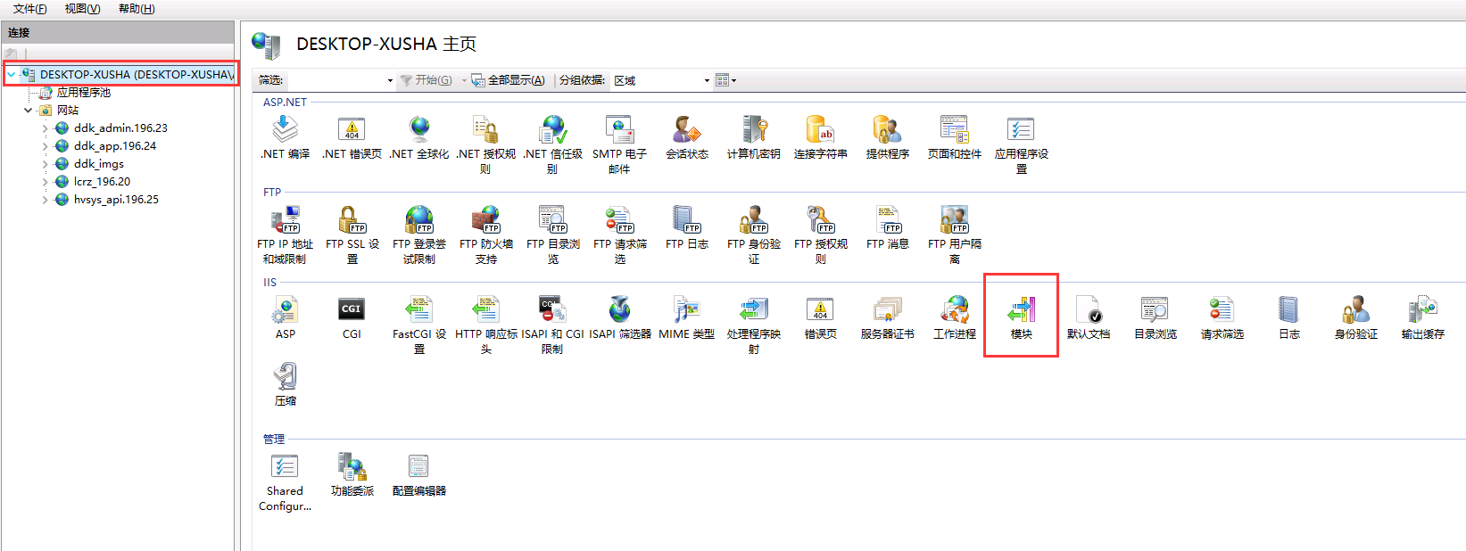Image resolution: width=1466 pixels, height=551 pixels.
Task: Expand the ddk_admin.196.23 site
Action: tap(46, 128)
